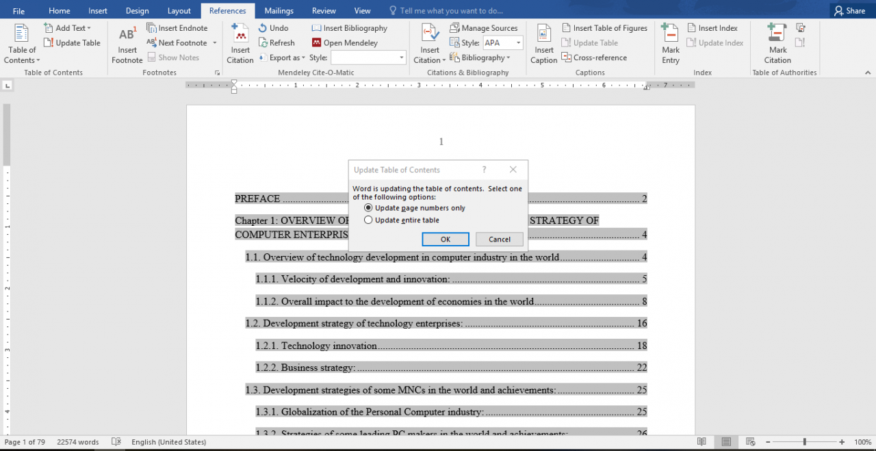Click Insert Endnote
The width and height of the screenshot is (876, 451).
177,28
